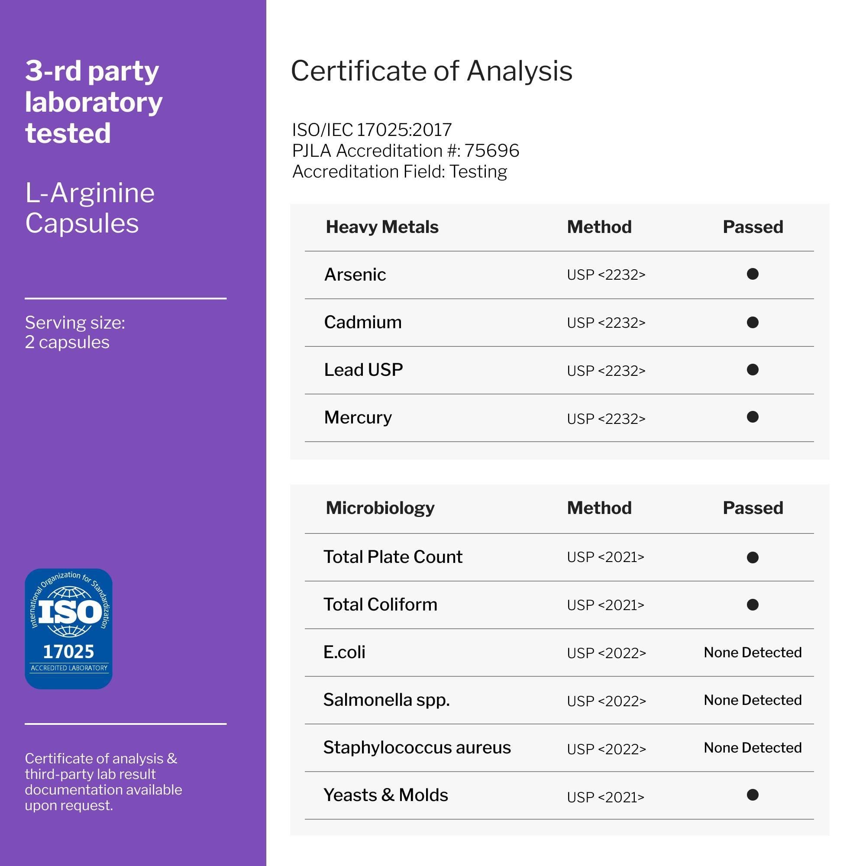Click the Serving size 2 capsules text

[x=75, y=332]
